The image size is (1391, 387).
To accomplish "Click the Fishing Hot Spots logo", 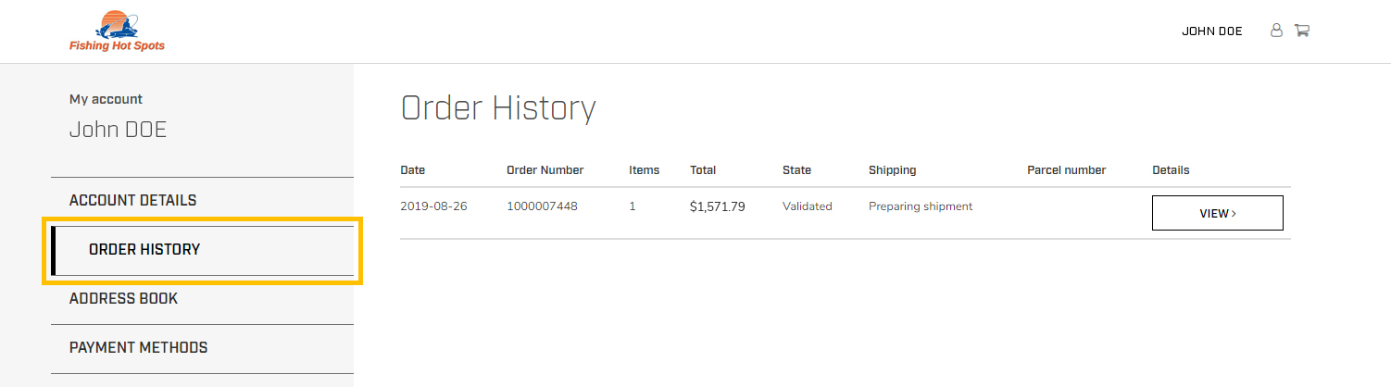I will (x=117, y=31).
